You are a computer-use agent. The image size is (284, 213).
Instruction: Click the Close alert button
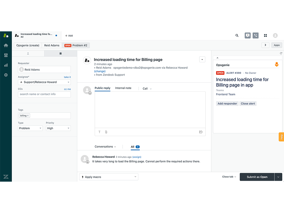[x=248, y=103]
